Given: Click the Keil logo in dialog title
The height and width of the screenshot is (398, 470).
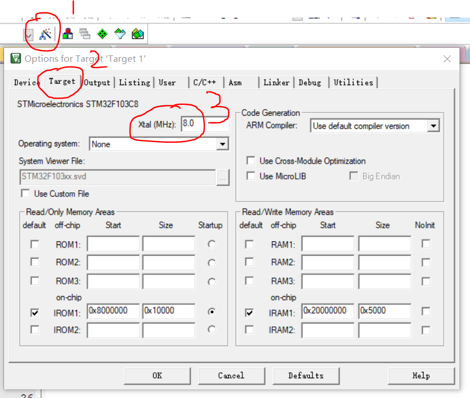Looking at the screenshot, I should point(16,58).
